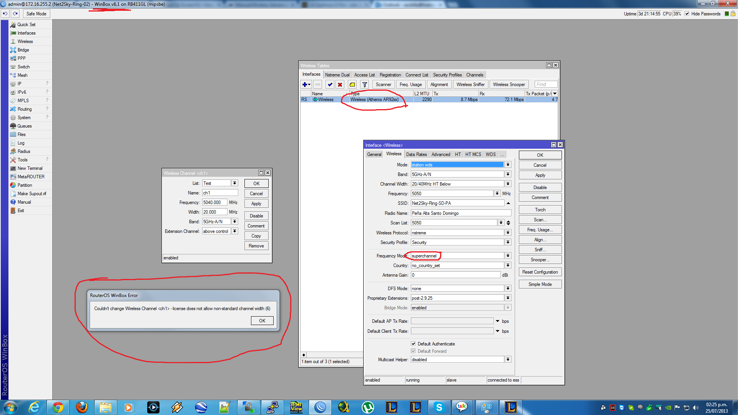This screenshot has height=415, width=738.
Task: Open Bridge from the sidebar
Action: click(x=23, y=50)
